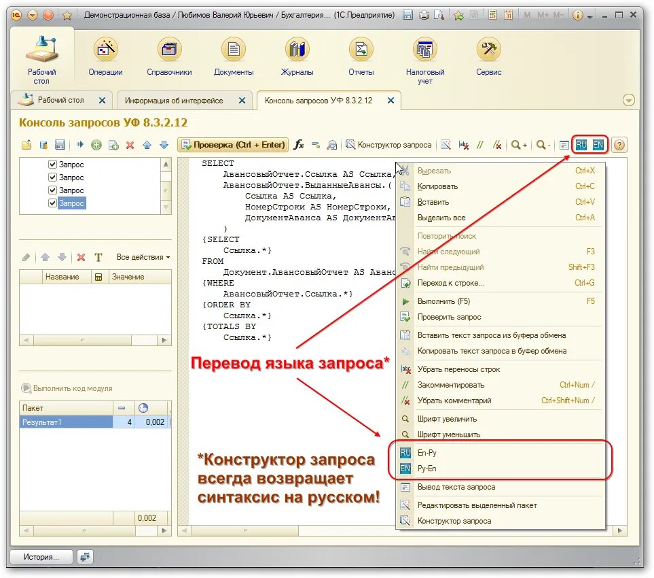
Task: Select the Результат1 row
Action: pyautogui.click(x=95, y=422)
